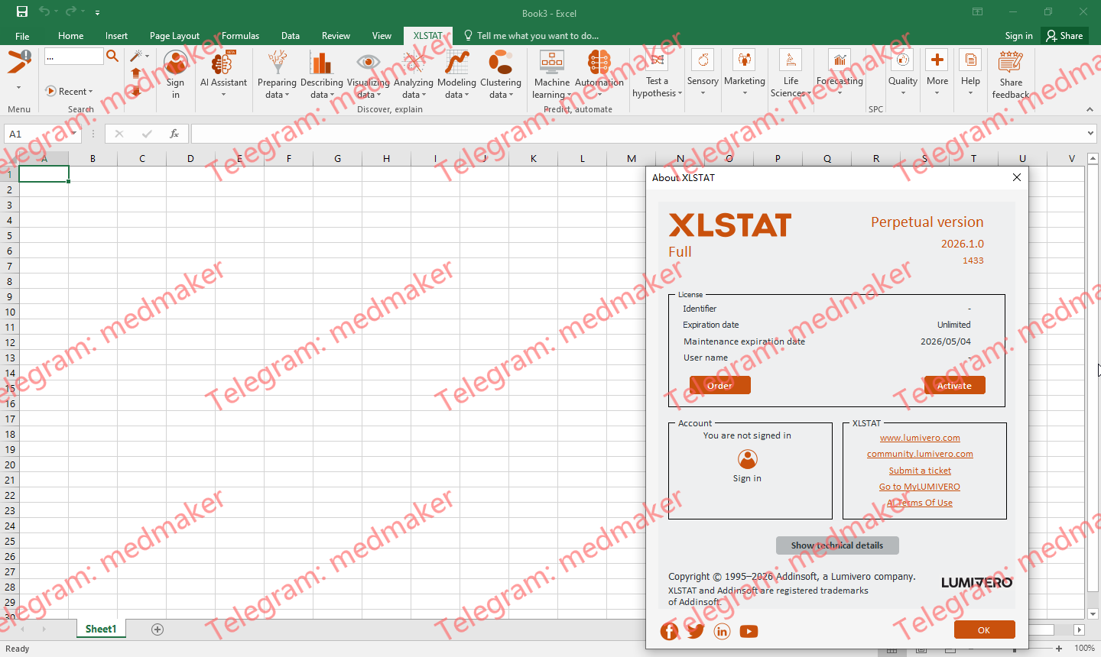Click the Activate license button

click(x=954, y=385)
